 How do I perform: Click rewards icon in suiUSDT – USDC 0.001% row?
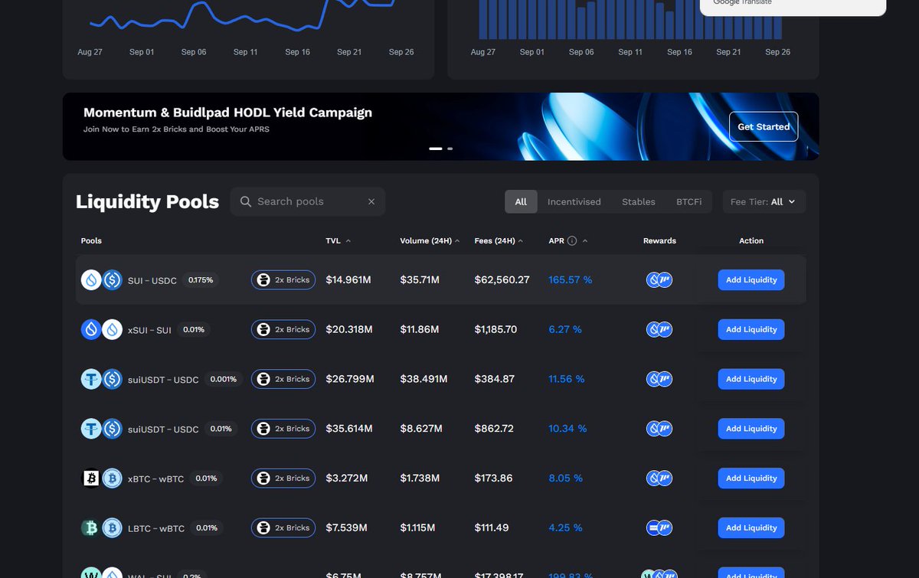point(659,379)
